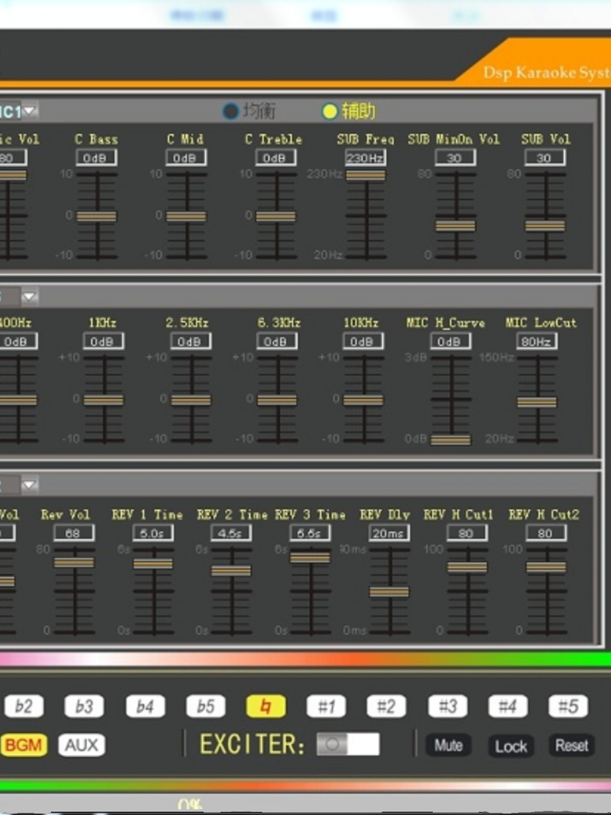Select the natural key button

[266, 706]
